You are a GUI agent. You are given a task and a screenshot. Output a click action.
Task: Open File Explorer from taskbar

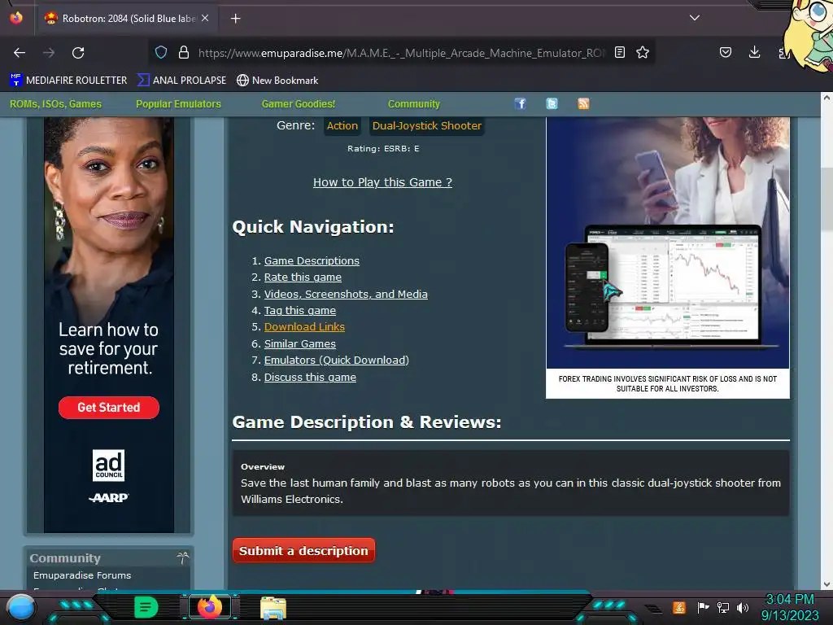click(x=273, y=607)
